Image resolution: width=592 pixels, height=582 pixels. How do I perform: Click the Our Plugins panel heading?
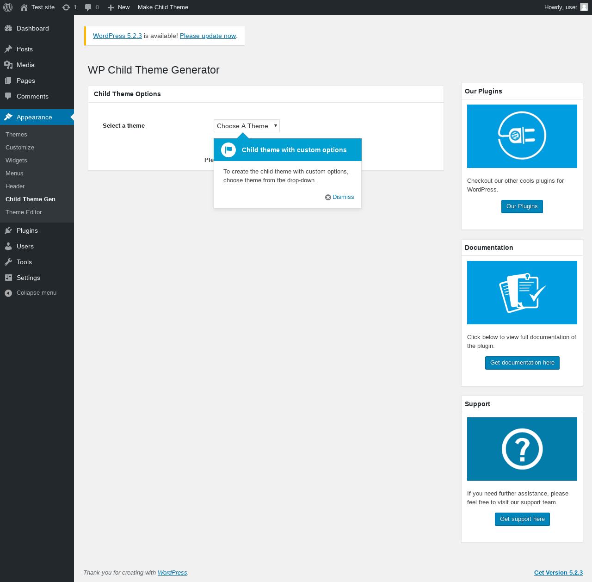coord(483,91)
